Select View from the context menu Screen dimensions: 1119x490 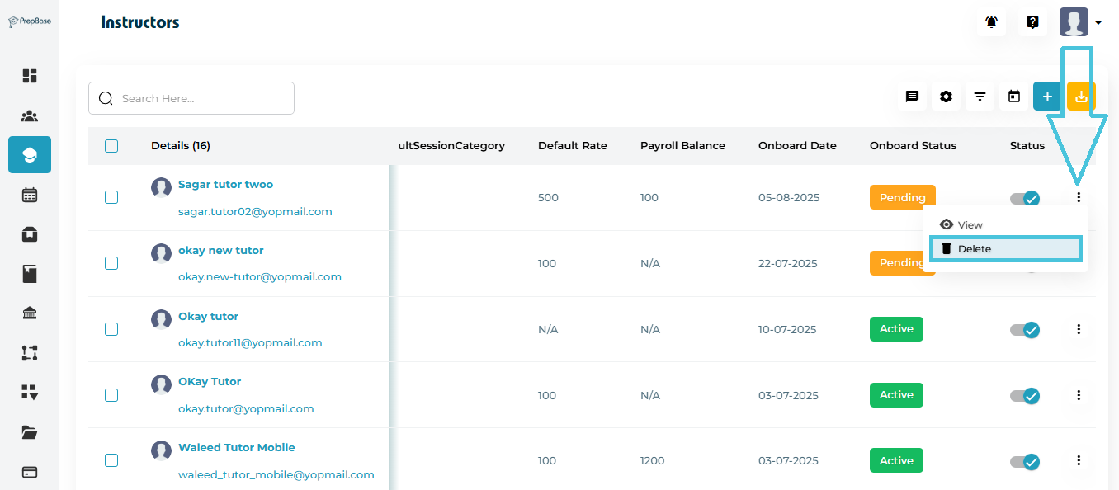(970, 225)
